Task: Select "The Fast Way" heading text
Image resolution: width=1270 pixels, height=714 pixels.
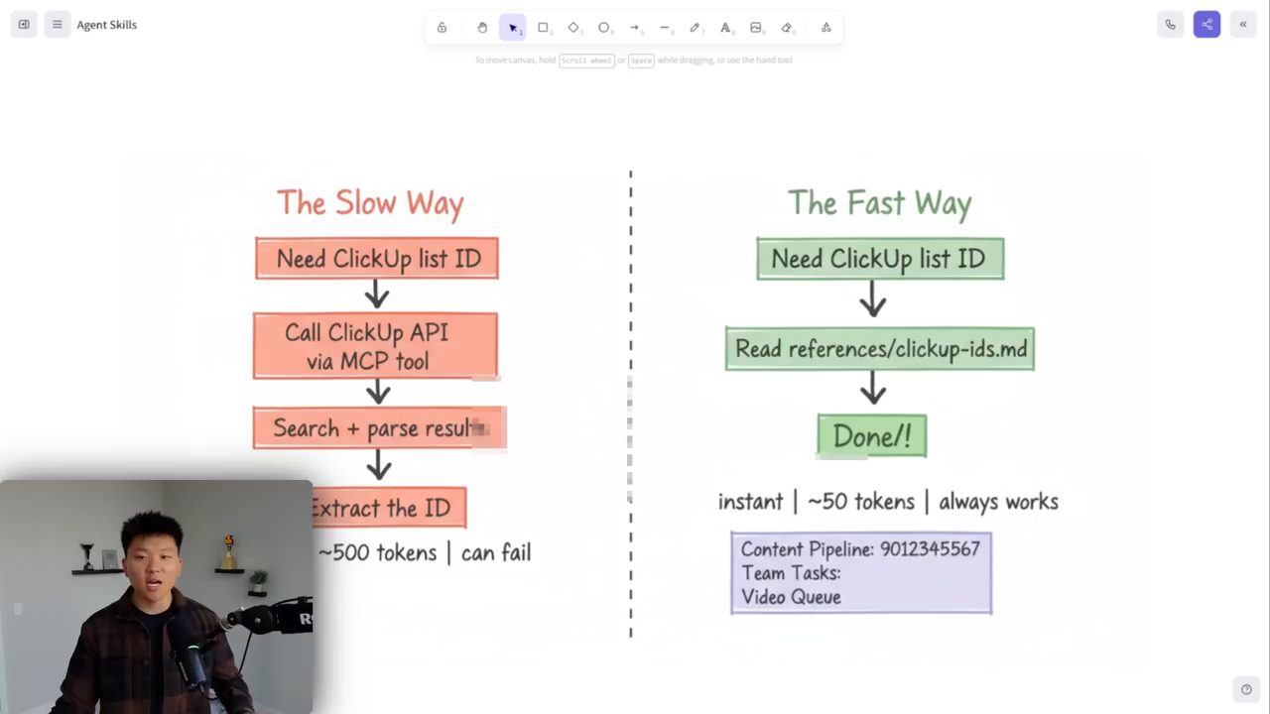Action: click(x=879, y=203)
